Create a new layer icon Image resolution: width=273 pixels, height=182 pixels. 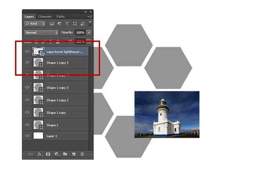pyautogui.click(x=74, y=154)
